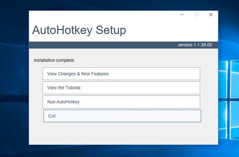Image resolution: width=239 pixels, height=157 pixels.
Task: Click the AutoHotkey Setup title heading
Action: tap(79, 30)
